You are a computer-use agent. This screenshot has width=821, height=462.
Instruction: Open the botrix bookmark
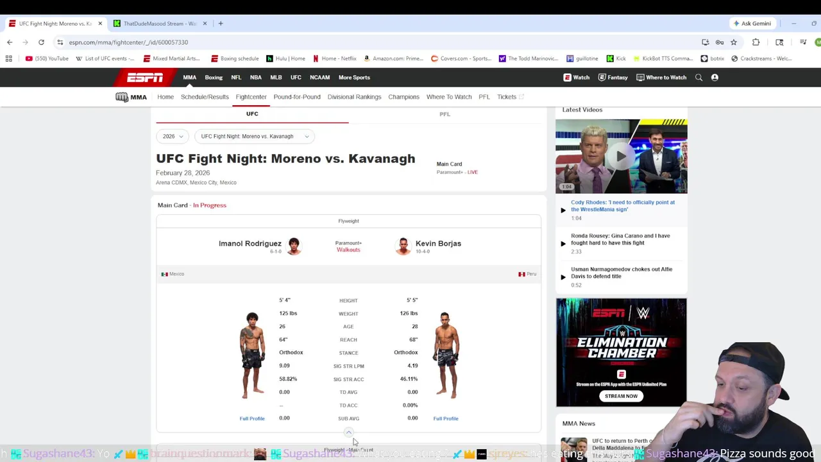pos(713,58)
